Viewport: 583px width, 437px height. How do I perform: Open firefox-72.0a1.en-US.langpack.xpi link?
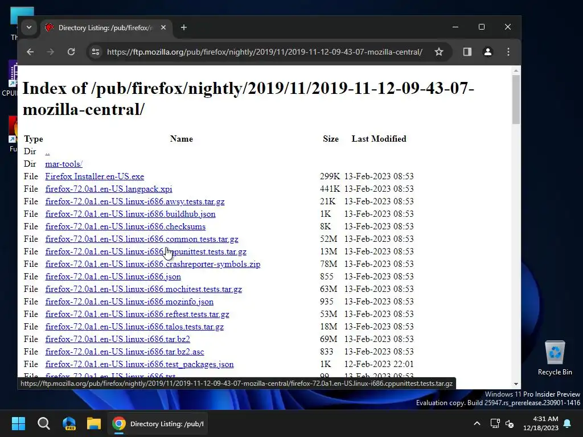(x=109, y=189)
